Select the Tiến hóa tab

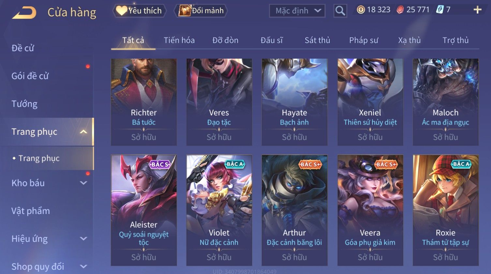pos(179,40)
